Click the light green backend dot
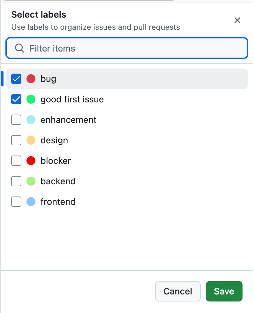Screen dimensions: 254x313 [31, 181]
